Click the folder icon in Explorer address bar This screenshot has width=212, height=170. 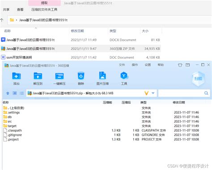[x=12, y=20]
